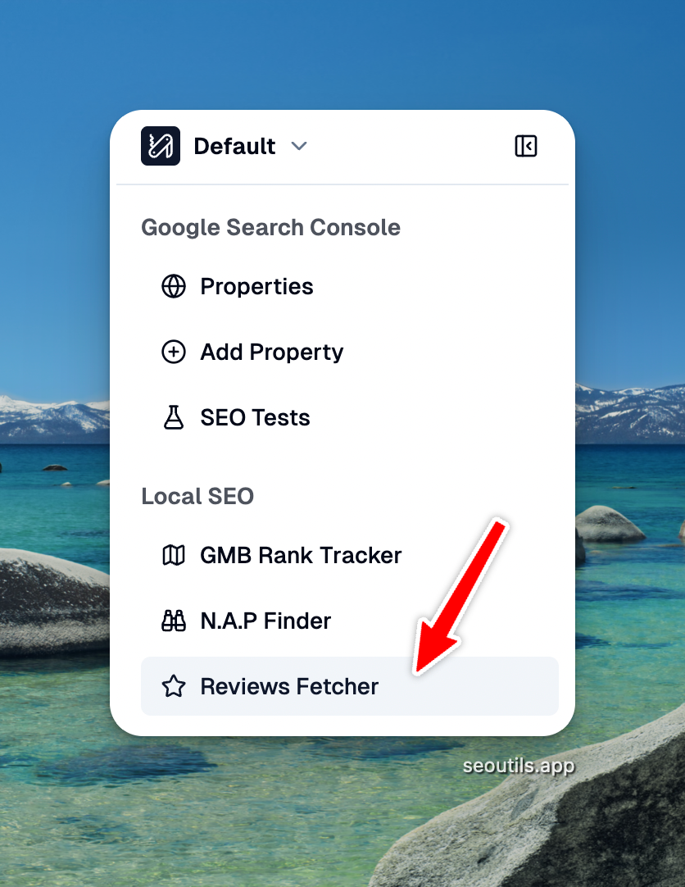Image resolution: width=685 pixels, height=887 pixels.
Task: Collapse the sidebar with the panel icon
Action: (x=525, y=146)
